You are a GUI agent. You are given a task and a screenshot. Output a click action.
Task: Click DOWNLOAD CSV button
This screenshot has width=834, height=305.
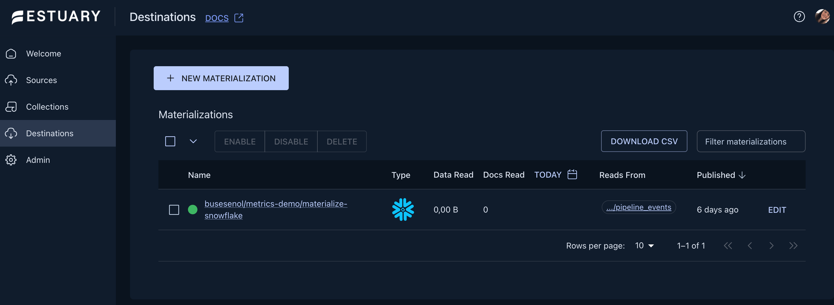point(644,141)
